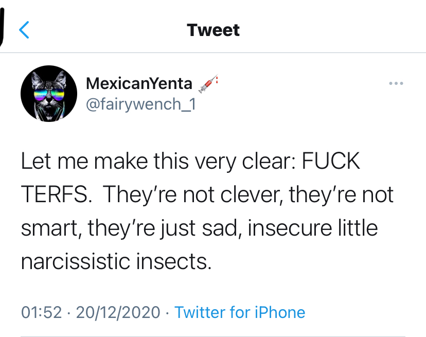Open MexicanYenta display name profile
Viewport: 426px width, 337px height.
coord(139,83)
